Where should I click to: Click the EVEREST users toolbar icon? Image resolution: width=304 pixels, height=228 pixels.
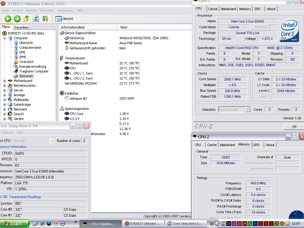coord(45,19)
